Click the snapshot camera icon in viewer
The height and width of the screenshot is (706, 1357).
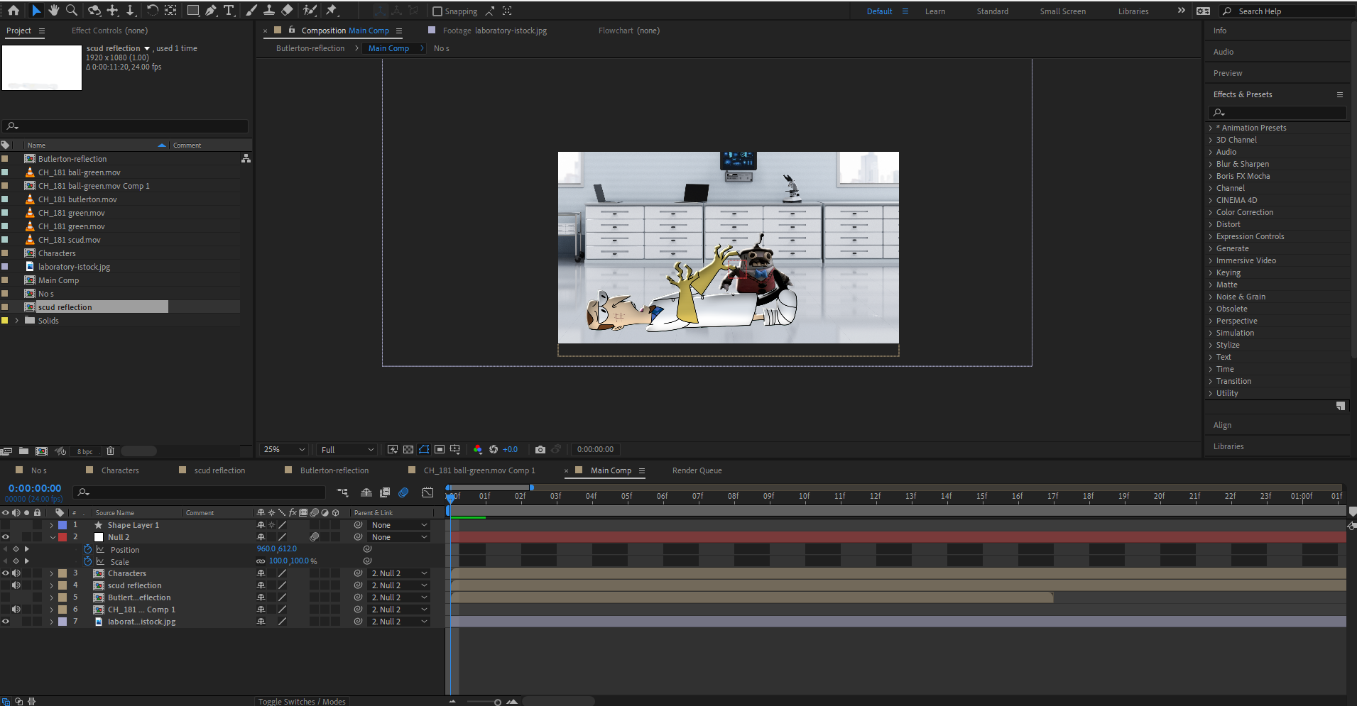point(540,450)
